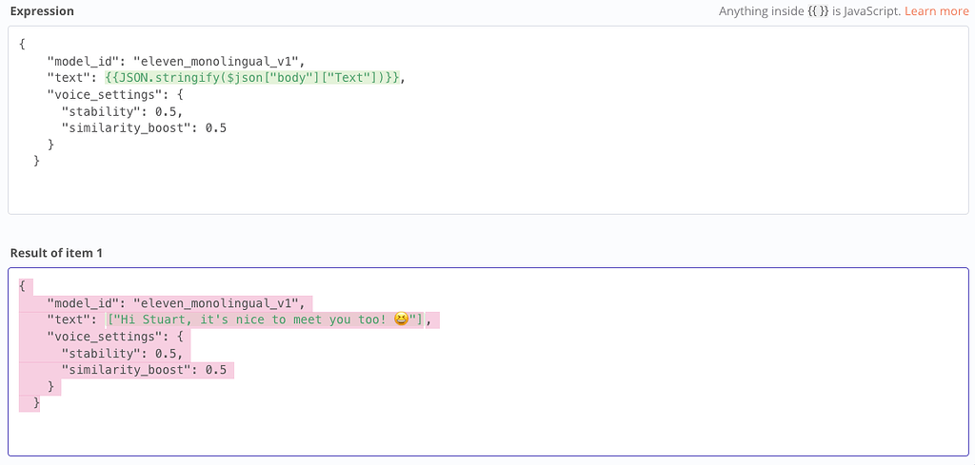The width and height of the screenshot is (975, 465).
Task: Click "similarity_boost" line in the Expression editor
Action: point(143,128)
